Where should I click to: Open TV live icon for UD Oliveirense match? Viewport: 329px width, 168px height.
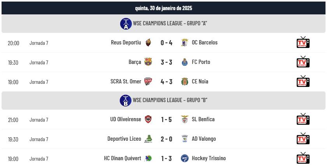(x=303, y=119)
